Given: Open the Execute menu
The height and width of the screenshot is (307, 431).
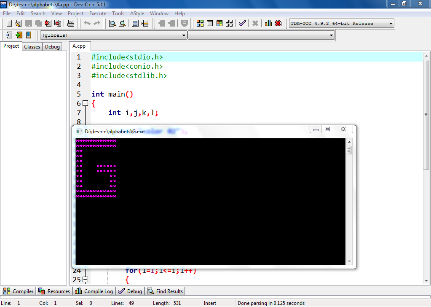Looking at the screenshot, I should tap(98, 13).
